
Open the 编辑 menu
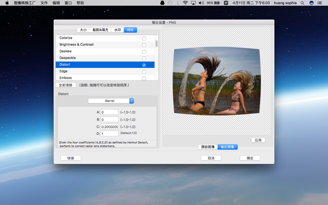click(x=56, y=3)
